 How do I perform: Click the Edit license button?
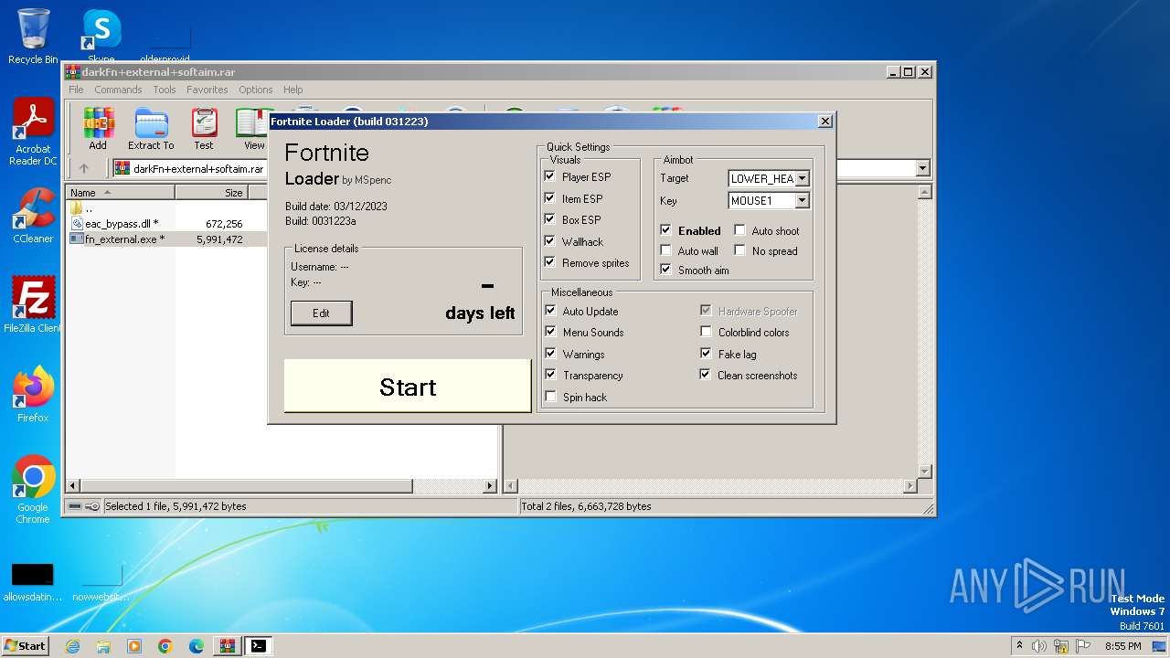(x=321, y=313)
